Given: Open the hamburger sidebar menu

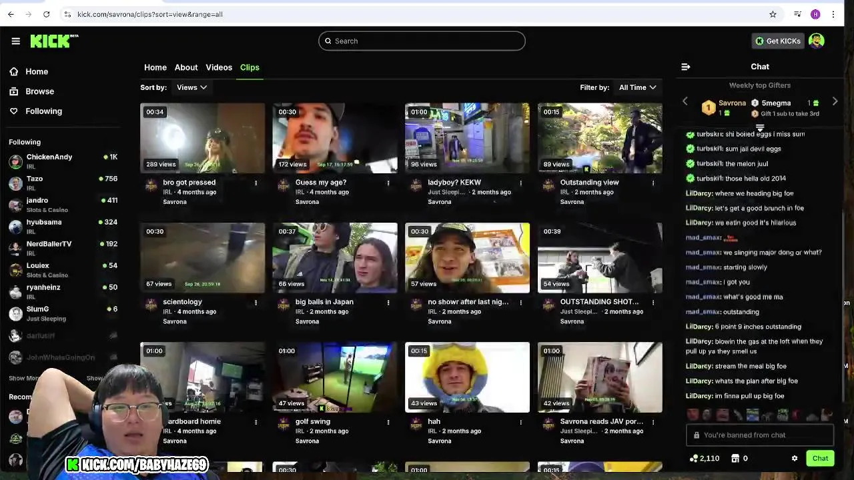Looking at the screenshot, I should [15, 41].
